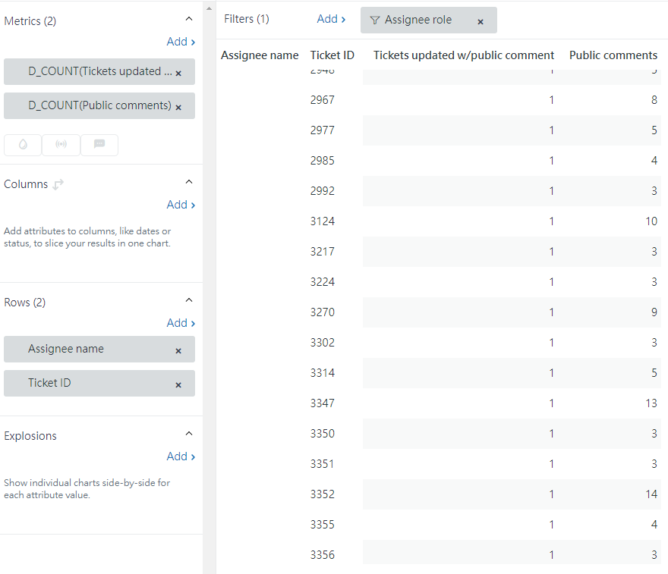Remove the D_COUNT(Tickets updated) metric
Viewport: 668px width, 574px height.
(178, 74)
